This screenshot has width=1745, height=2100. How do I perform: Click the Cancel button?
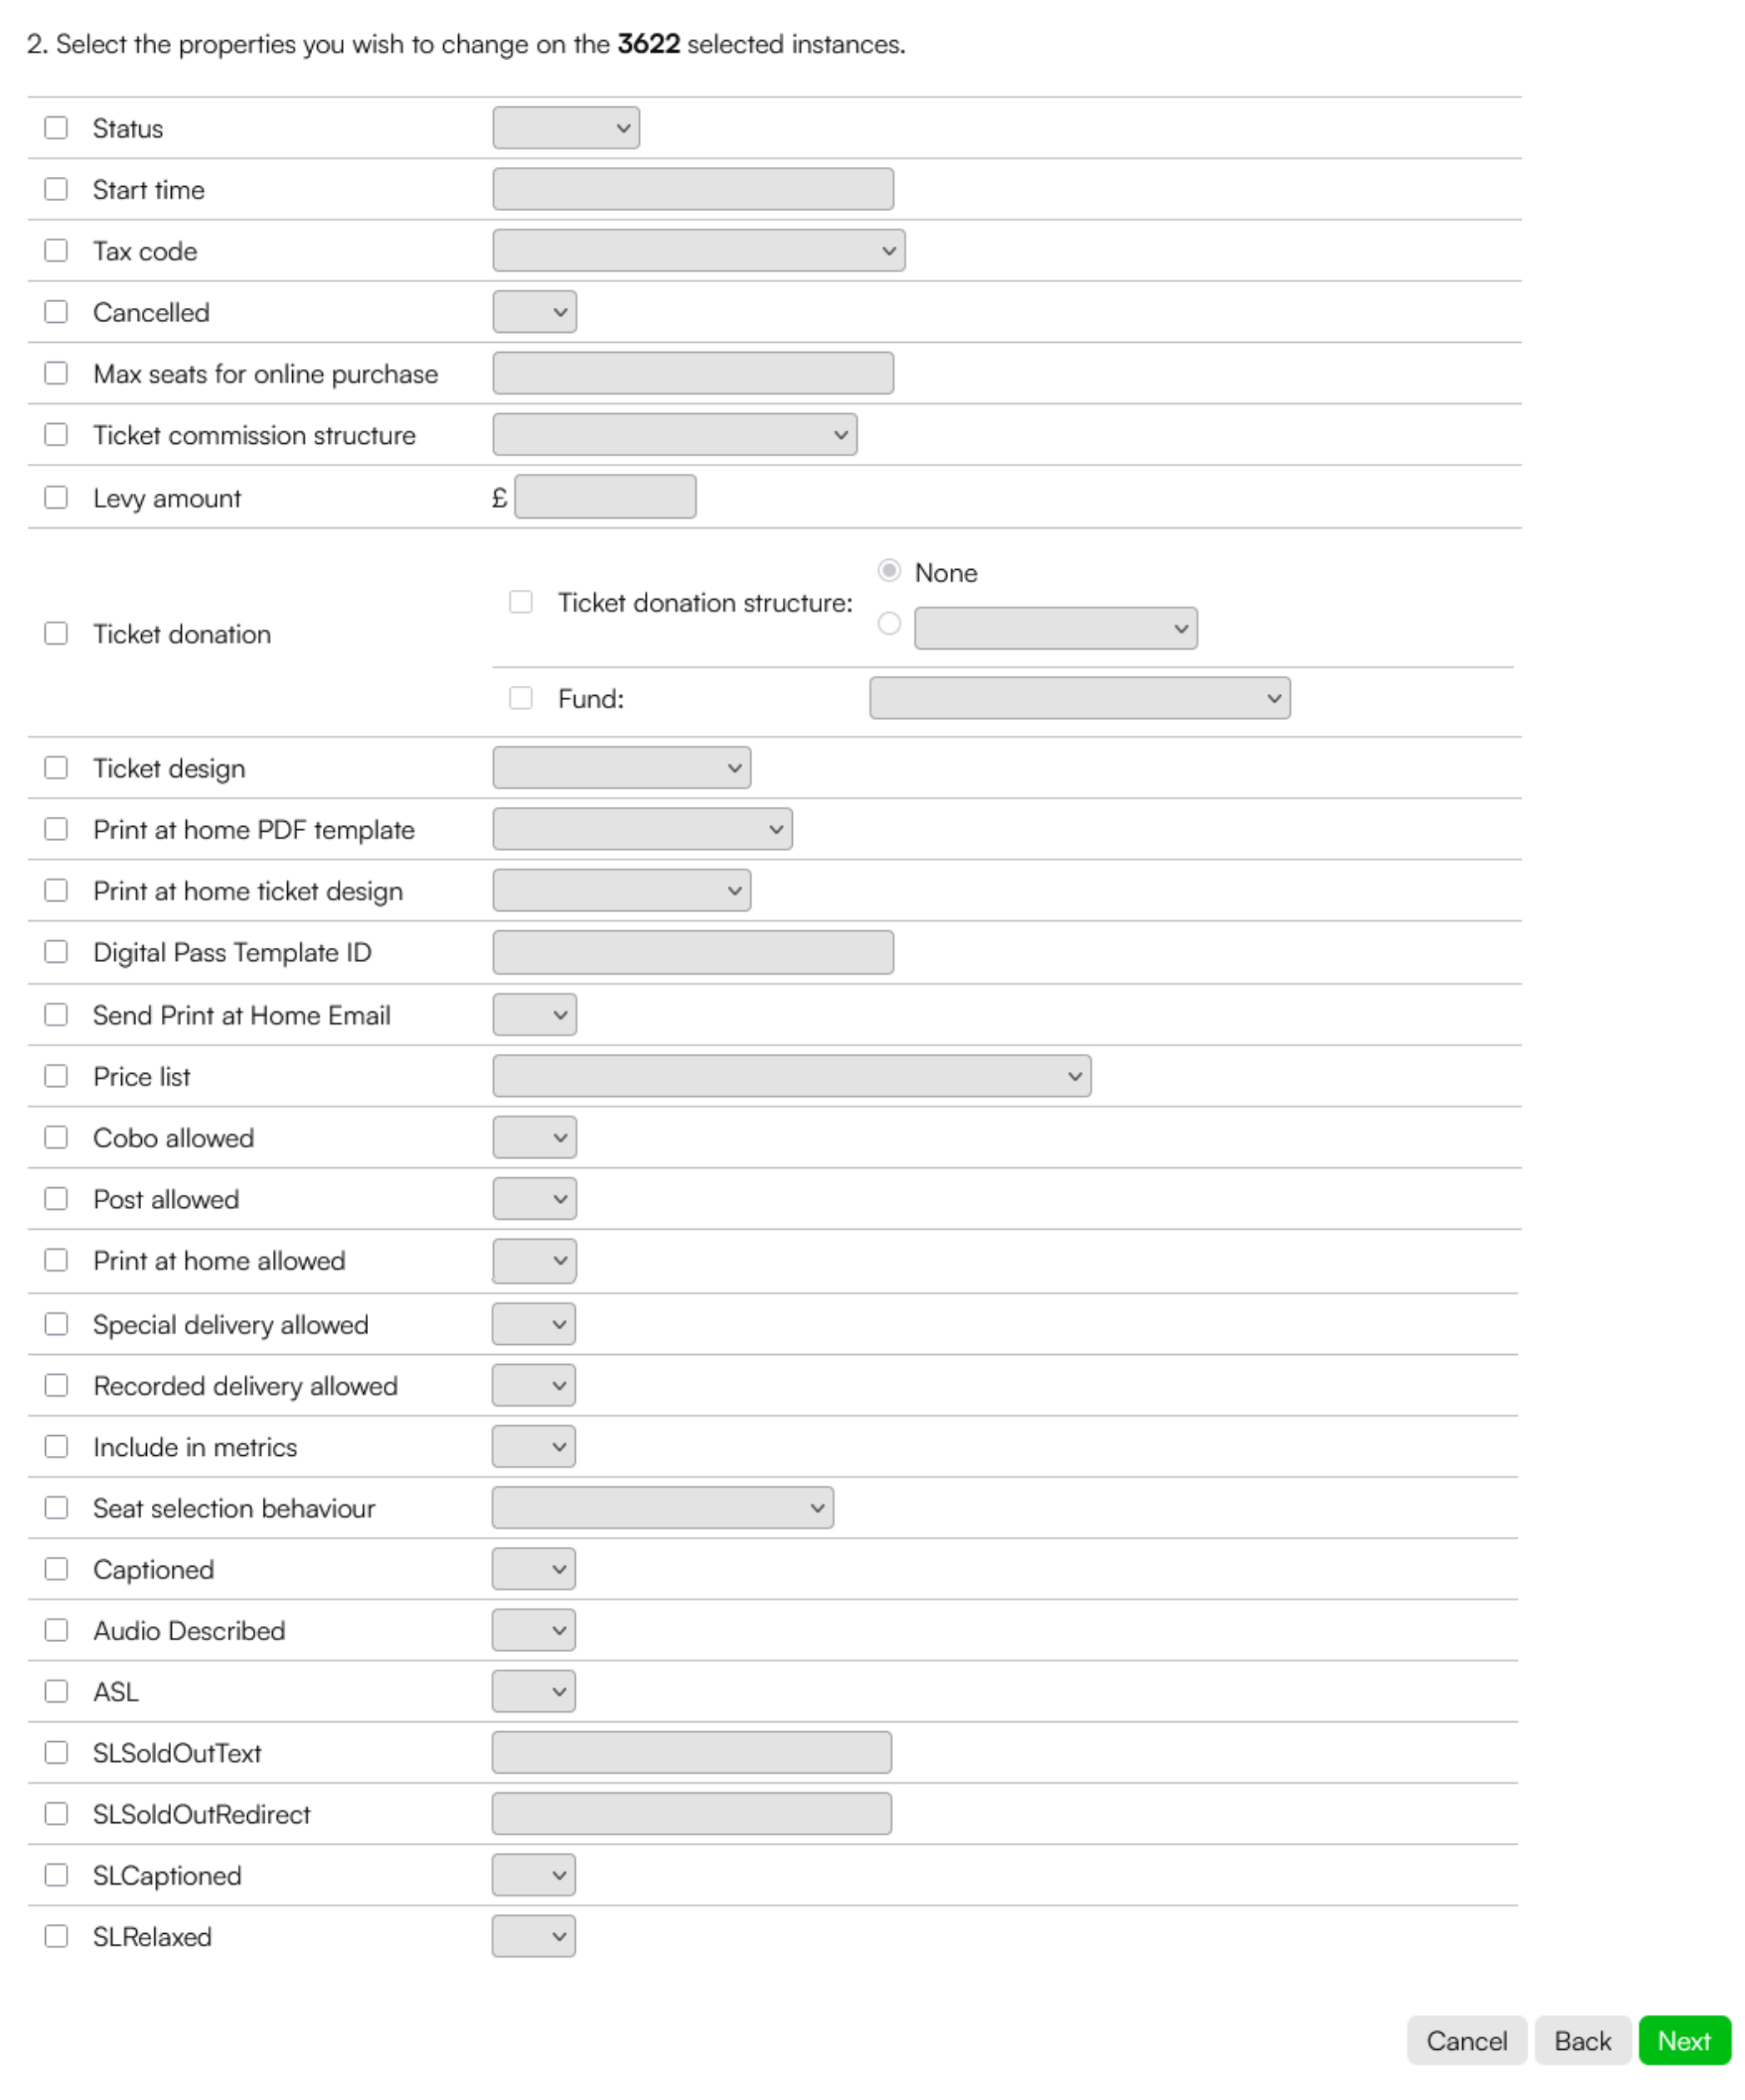click(x=1466, y=2041)
